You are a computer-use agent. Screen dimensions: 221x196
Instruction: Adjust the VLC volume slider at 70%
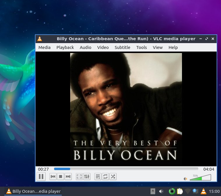pyautogui.click(x=200, y=177)
